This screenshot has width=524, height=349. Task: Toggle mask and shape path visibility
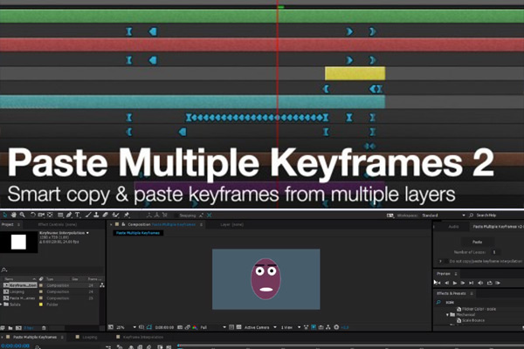(149, 327)
